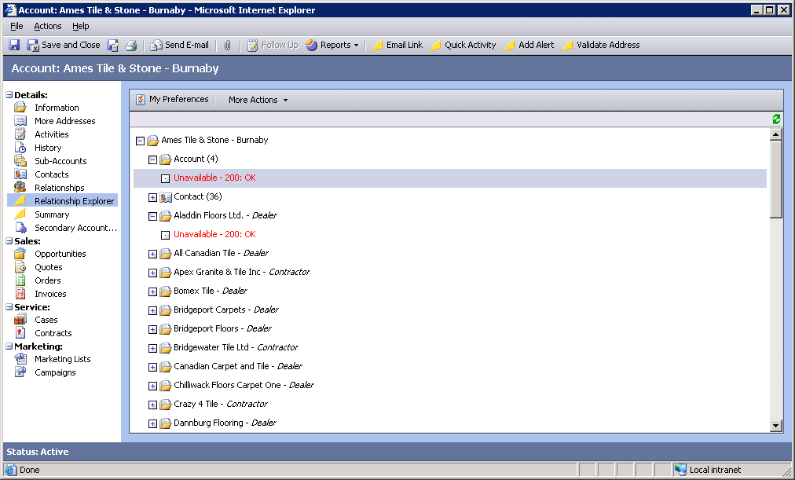Viewport: 795px width, 480px height.
Task: Open Quotes under Sales
Action: coord(48,267)
